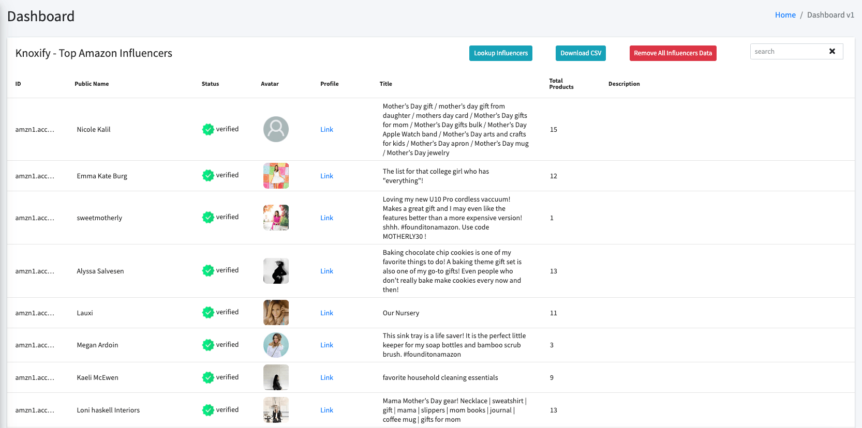Open Loni haskell Interiors profile Link
Image resolution: width=862 pixels, height=428 pixels.
[x=326, y=410]
